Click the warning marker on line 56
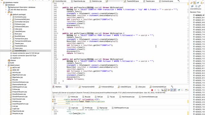The height and width of the screenshot is (115, 205). click(53, 99)
